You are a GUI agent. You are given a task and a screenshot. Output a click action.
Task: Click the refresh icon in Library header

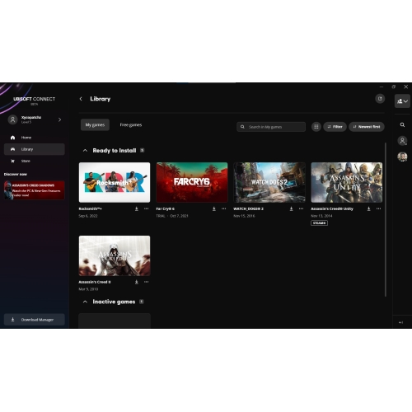380,99
